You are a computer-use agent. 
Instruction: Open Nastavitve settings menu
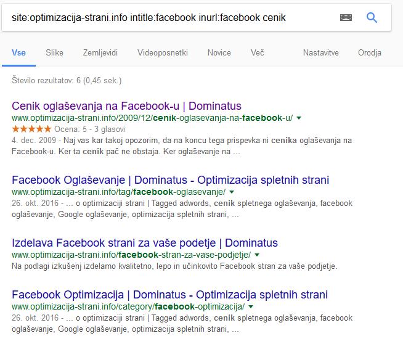[x=321, y=52]
